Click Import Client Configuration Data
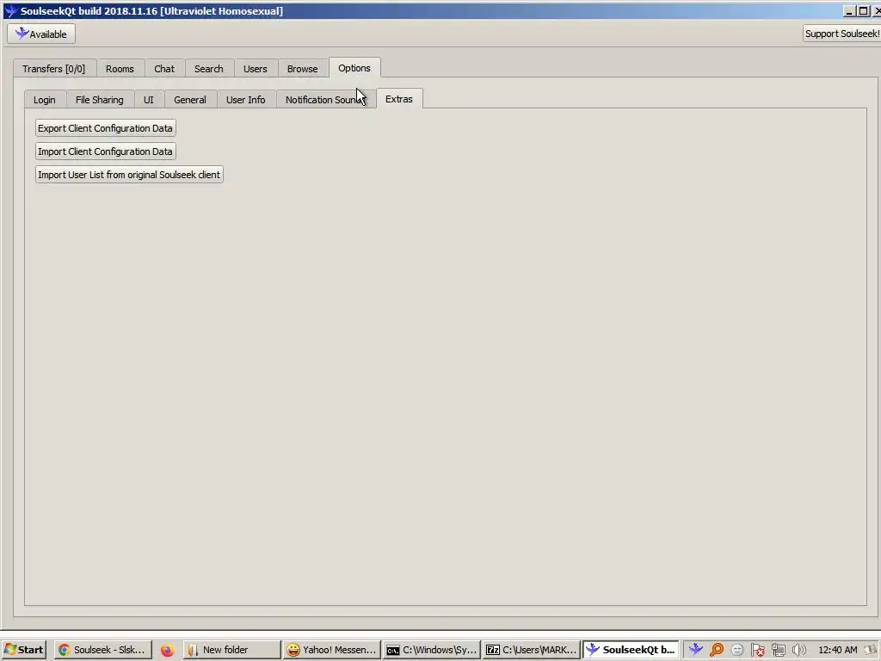Screen dimensions: 881x661 (x=105, y=151)
